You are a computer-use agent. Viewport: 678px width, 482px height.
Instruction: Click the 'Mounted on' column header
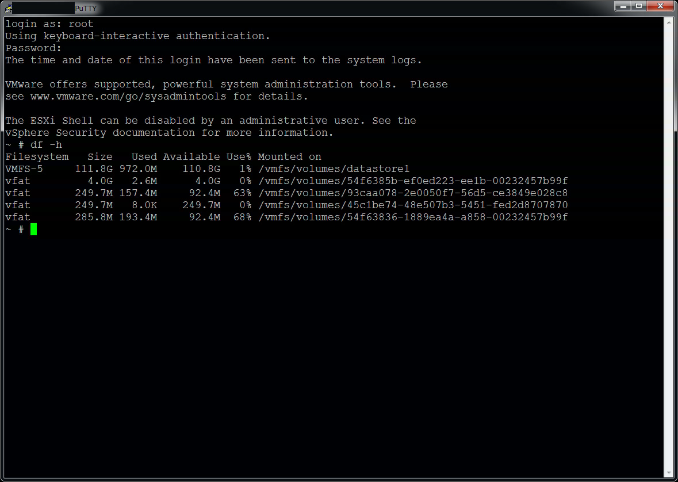pos(290,156)
